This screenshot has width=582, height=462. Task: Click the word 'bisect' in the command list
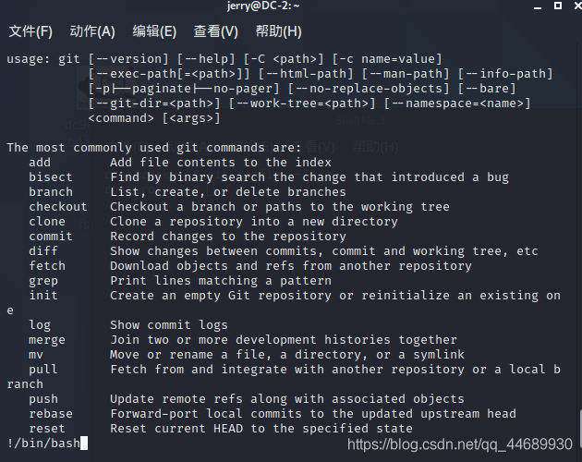51,177
